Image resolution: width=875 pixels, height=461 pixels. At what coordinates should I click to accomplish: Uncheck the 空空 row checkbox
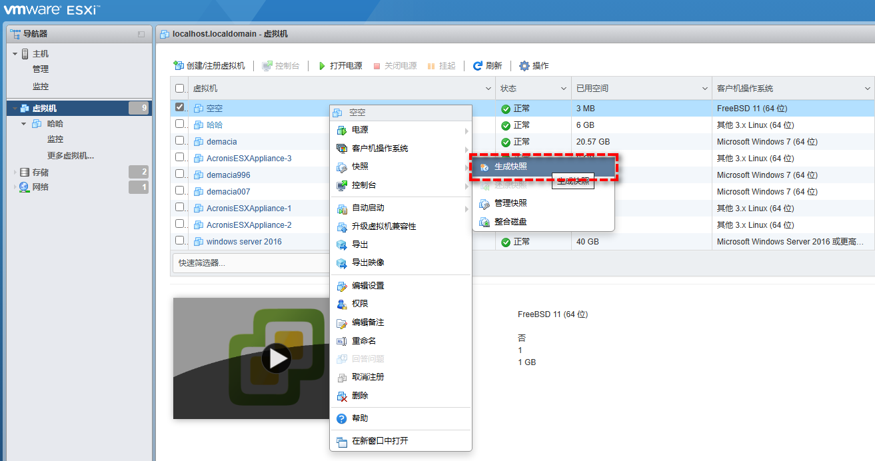[180, 107]
